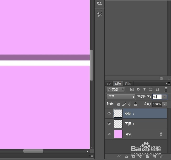Image resolution: width=171 pixels, height=160 pixels.
Task: Open the 填充 fill slider arrow
Action: tap(164, 104)
